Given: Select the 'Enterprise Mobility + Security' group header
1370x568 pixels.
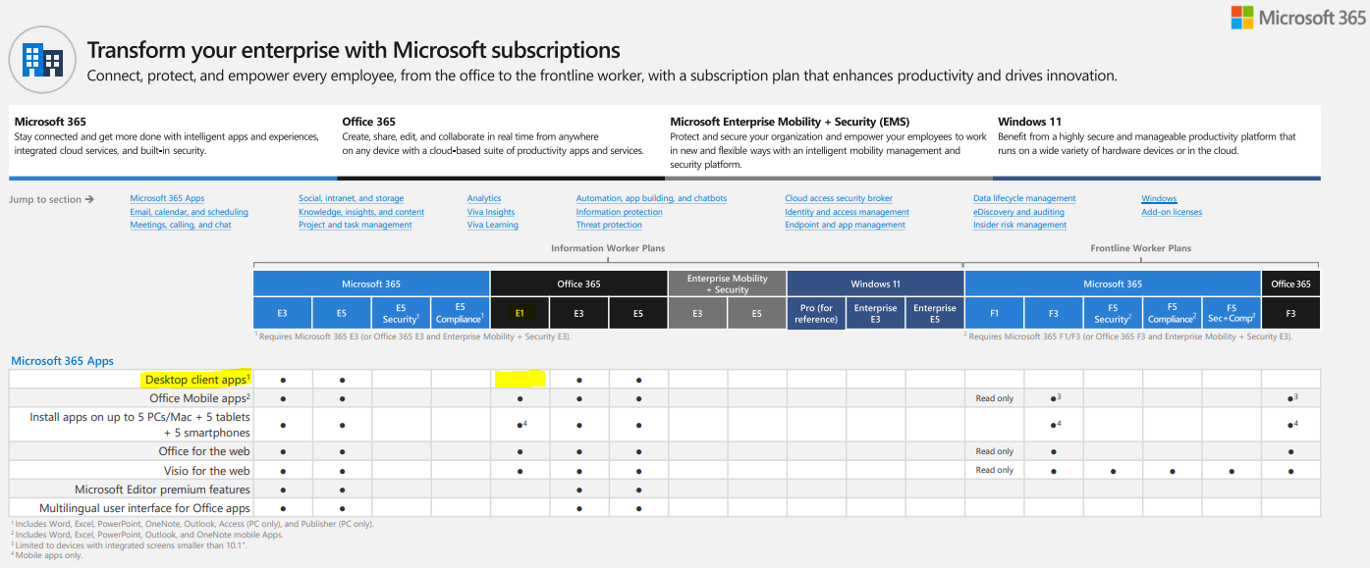Looking at the screenshot, I should pyautogui.click(x=728, y=283).
